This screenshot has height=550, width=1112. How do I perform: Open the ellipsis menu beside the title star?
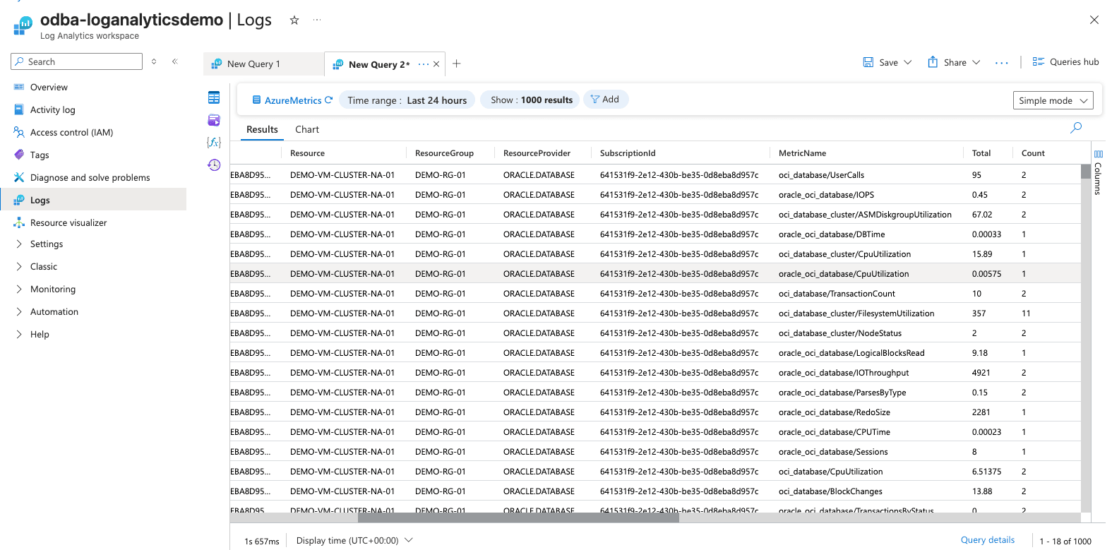click(x=317, y=20)
